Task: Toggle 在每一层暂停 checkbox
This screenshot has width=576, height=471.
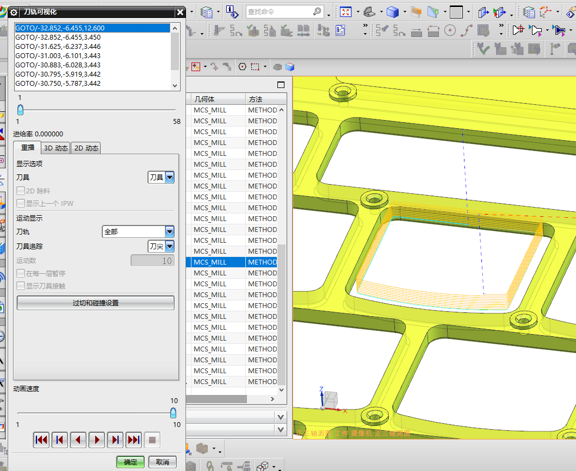Action: point(21,274)
